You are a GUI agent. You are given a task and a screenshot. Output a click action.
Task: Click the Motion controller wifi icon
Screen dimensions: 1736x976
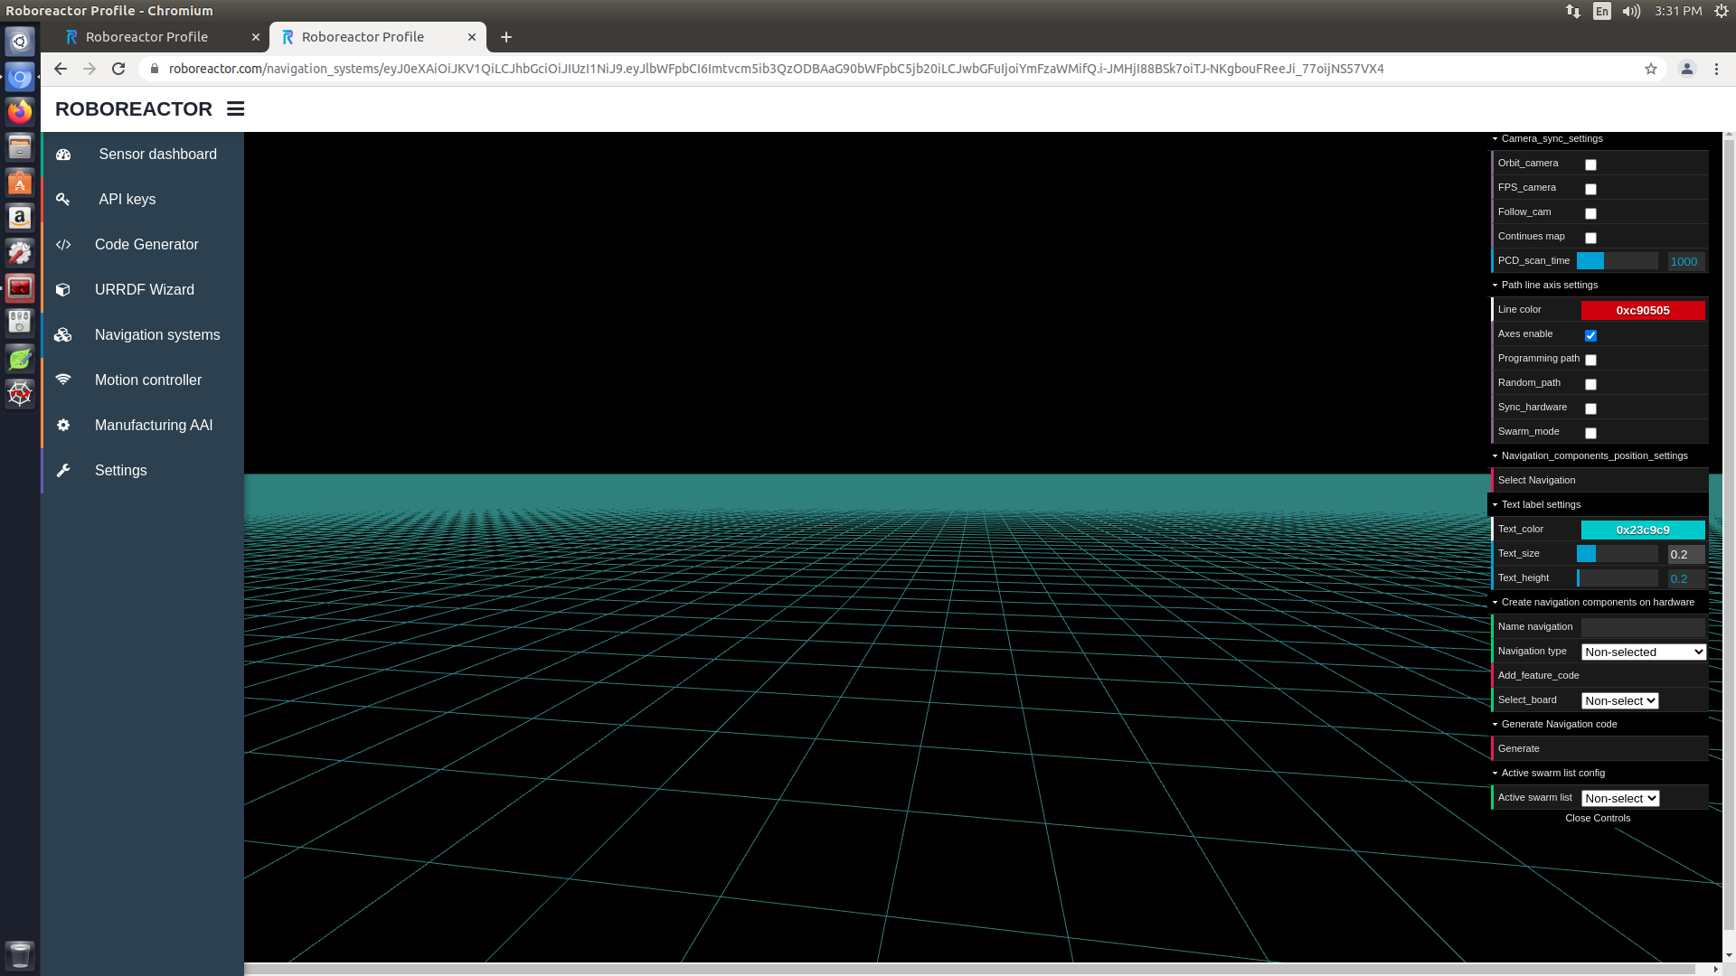pyautogui.click(x=63, y=380)
